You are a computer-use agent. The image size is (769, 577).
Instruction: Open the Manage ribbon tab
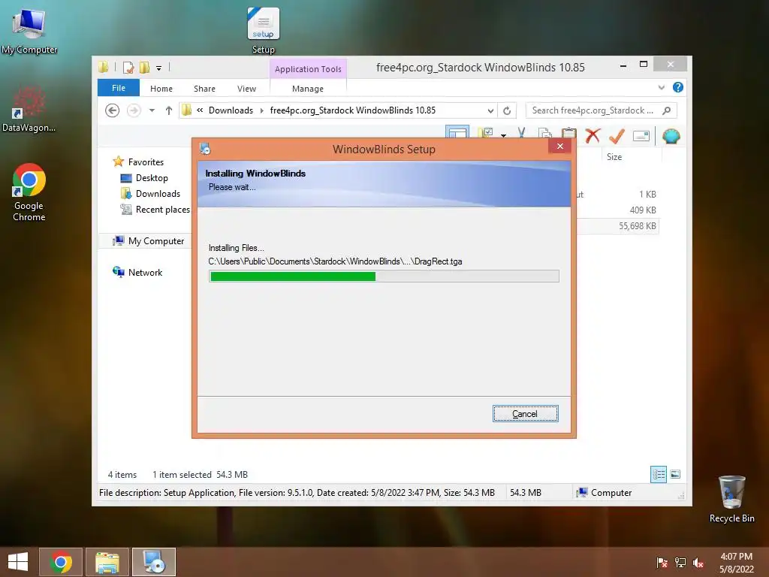[308, 89]
